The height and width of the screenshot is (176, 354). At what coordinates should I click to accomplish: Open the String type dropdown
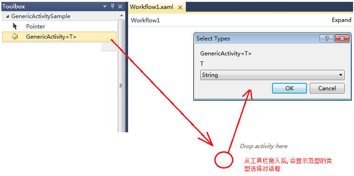click(x=272, y=75)
